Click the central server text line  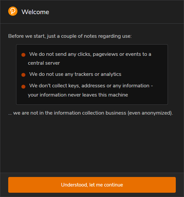[44, 63]
